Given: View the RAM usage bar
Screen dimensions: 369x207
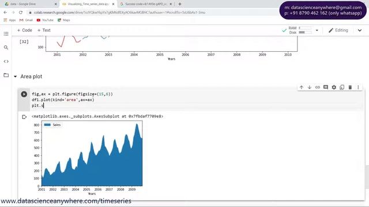Looking at the screenshot, I should point(305,28).
